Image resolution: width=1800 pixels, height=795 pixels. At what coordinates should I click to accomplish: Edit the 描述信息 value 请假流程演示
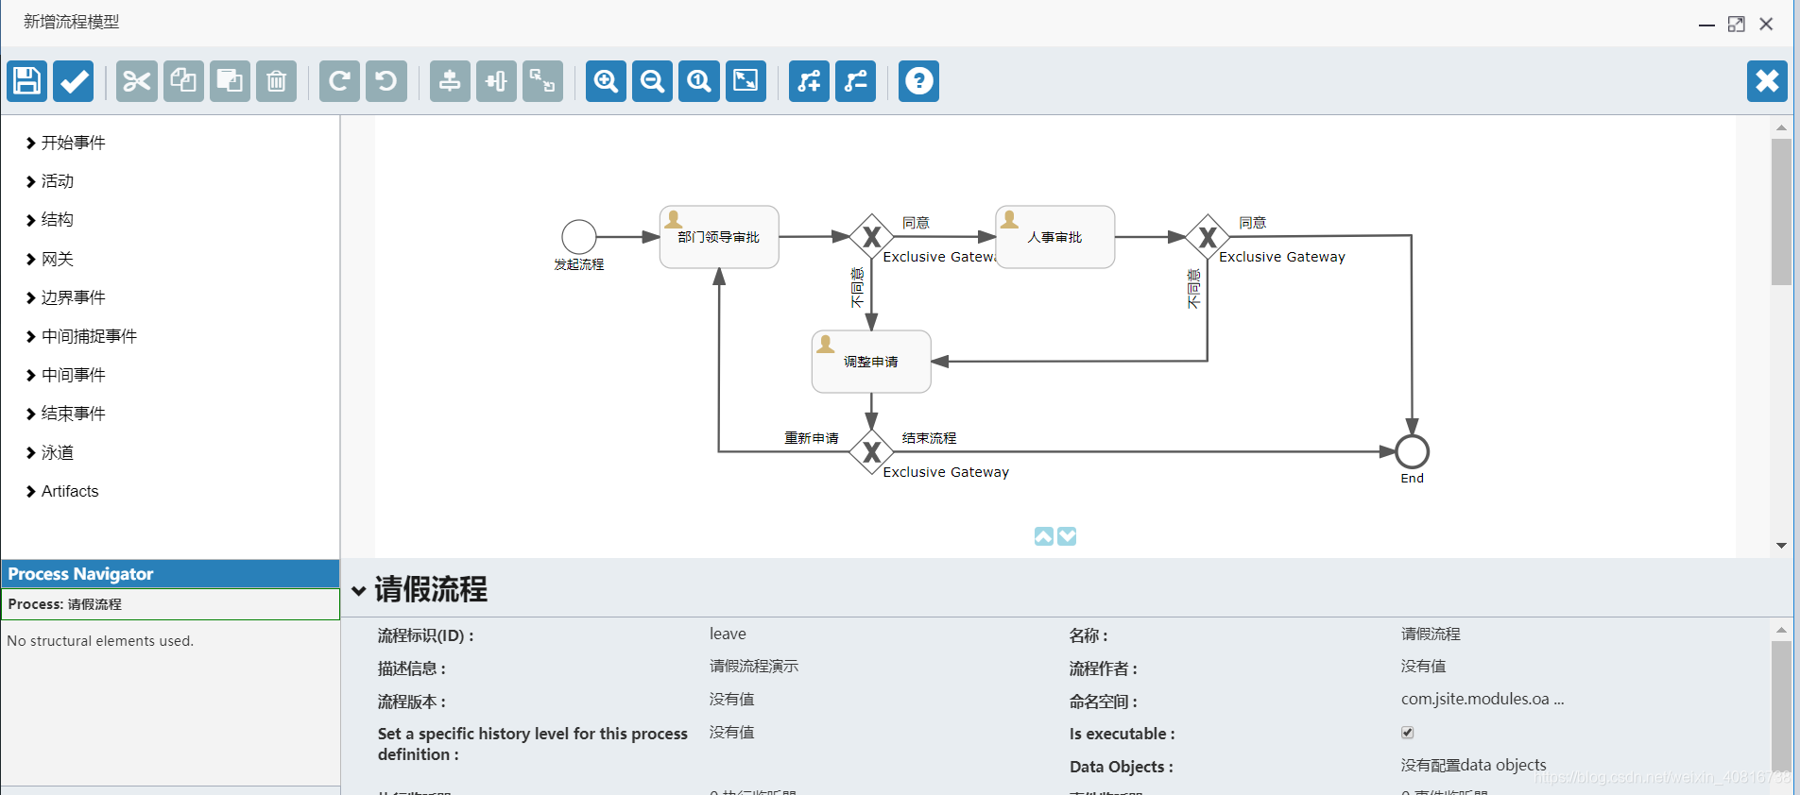[x=754, y=666]
